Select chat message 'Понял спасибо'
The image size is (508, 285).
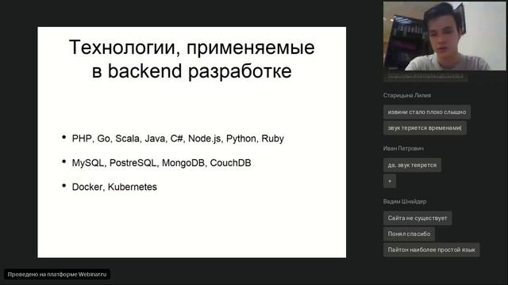pyautogui.click(x=409, y=234)
